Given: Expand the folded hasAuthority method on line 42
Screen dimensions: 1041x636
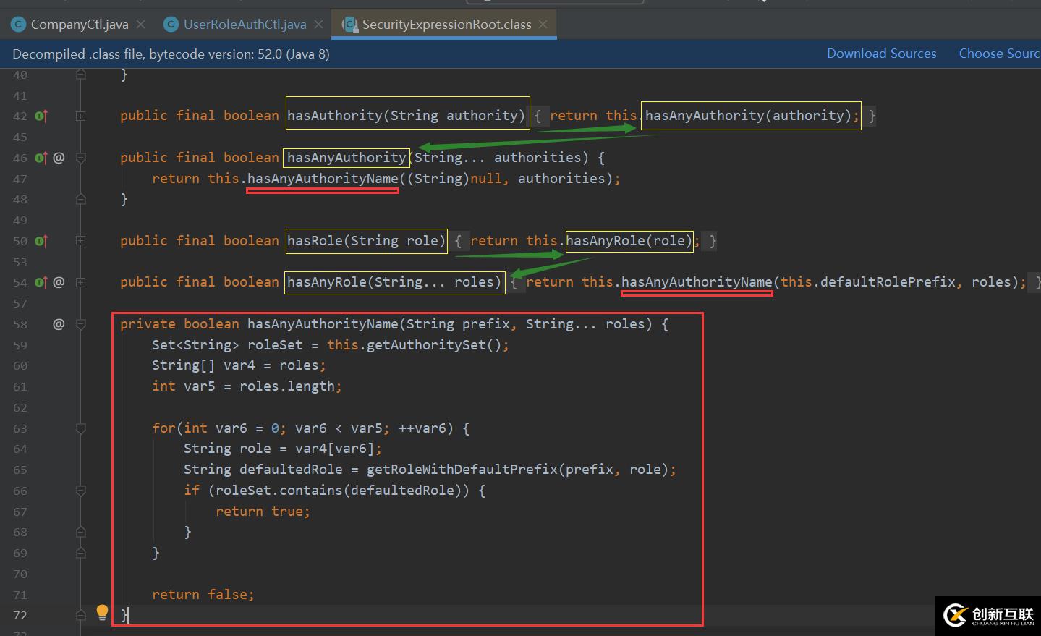Looking at the screenshot, I should coord(81,116).
